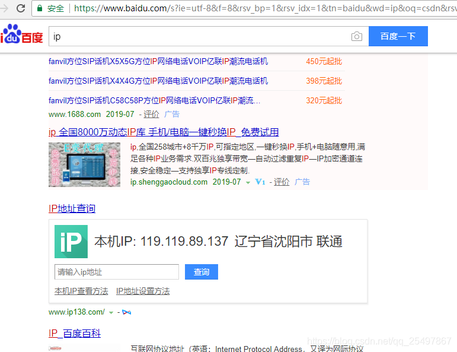This screenshot has height=352, width=457.
Task: Click the green iP logo tile
Action: 71,242
